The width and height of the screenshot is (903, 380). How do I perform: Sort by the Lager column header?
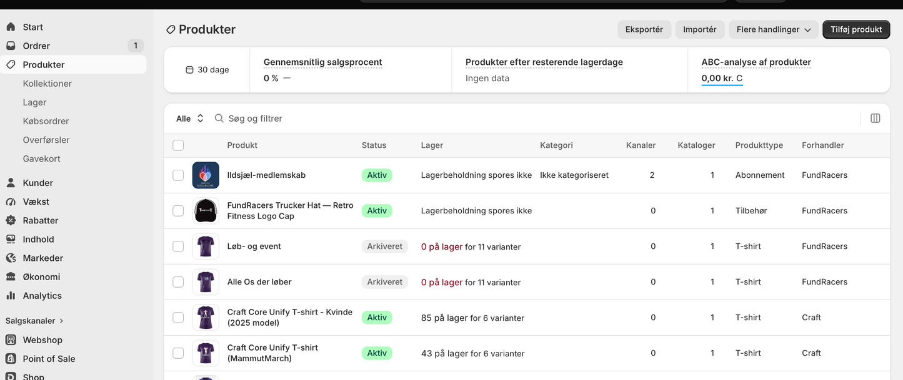pos(432,145)
